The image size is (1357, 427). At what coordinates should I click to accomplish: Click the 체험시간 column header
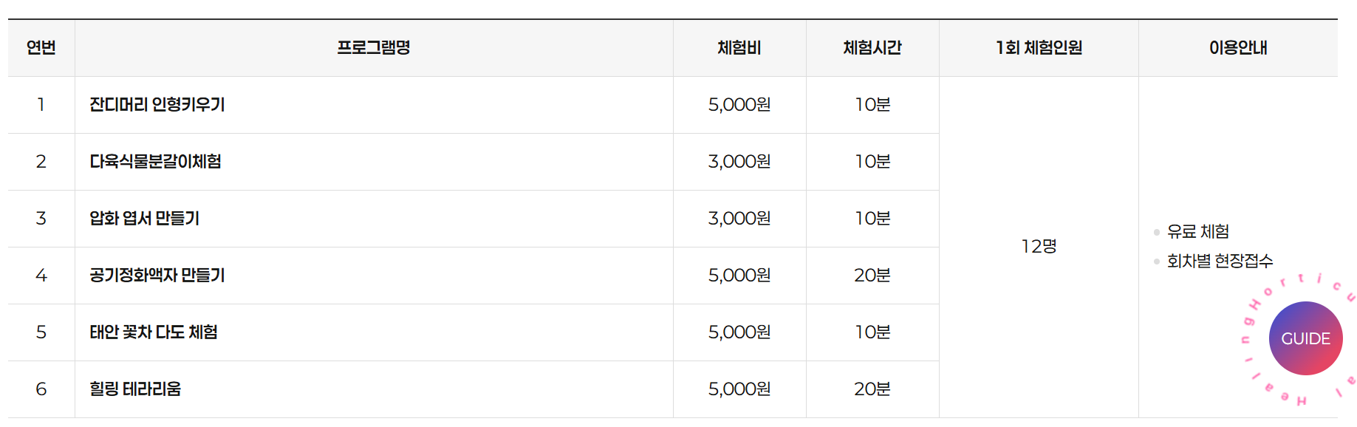click(x=872, y=48)
